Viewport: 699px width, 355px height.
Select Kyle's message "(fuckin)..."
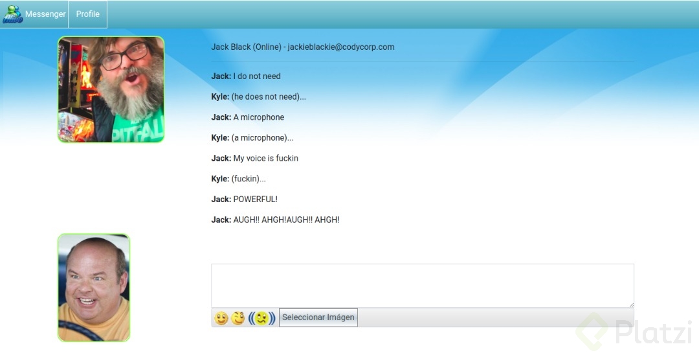(x=238, y=179)
